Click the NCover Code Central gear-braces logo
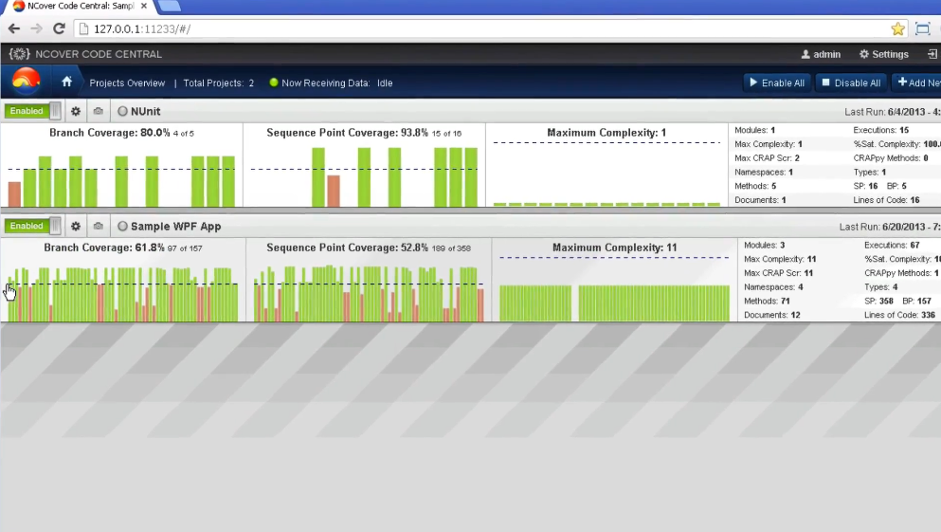The image size is (941, 532). click(19, 54)
